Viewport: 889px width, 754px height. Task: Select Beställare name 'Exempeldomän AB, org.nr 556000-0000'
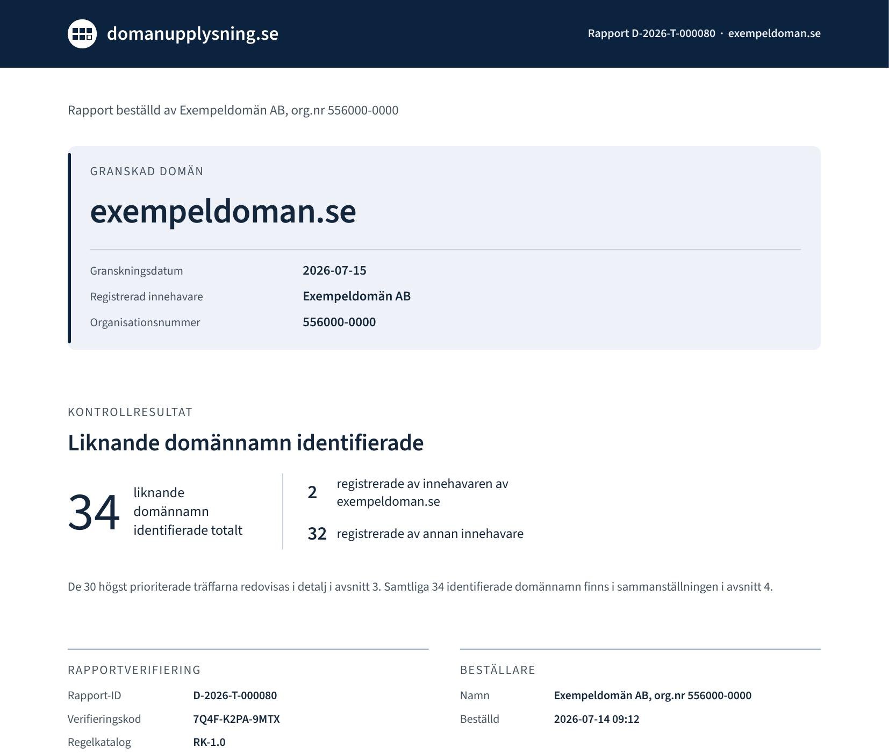[653, 695]
